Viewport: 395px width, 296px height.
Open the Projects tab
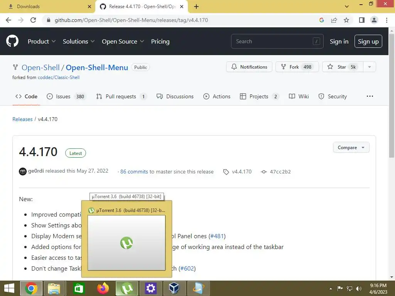[x=260, y=96]
